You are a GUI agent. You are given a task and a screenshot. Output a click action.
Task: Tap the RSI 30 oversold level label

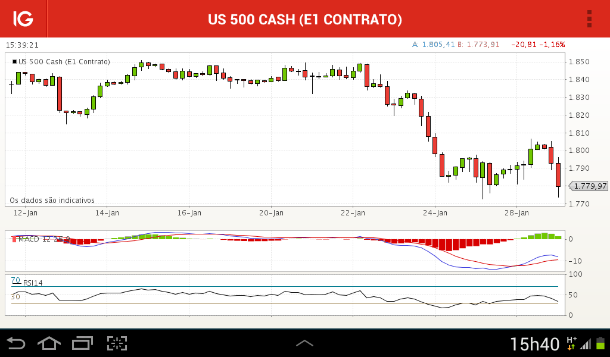[15, 297]
